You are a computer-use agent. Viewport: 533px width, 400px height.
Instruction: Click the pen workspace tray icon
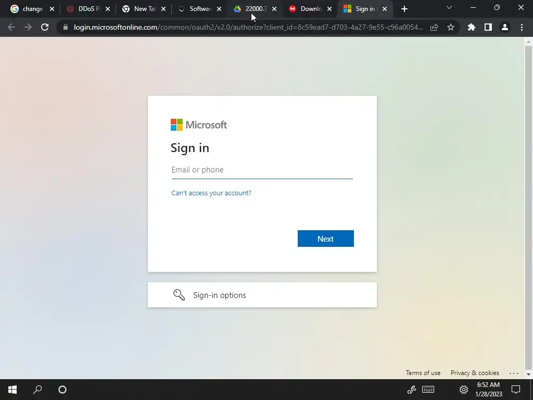pos(412,390)
